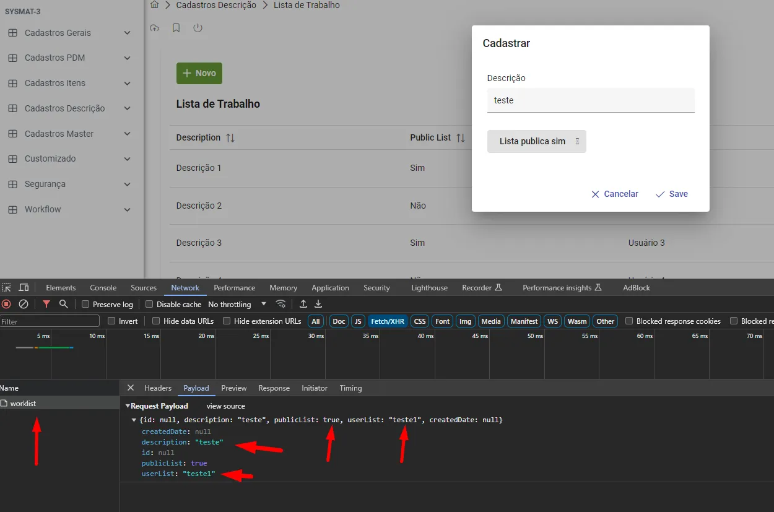
Task: Toggle the Lista publica sim button
Action: point(536,141)
